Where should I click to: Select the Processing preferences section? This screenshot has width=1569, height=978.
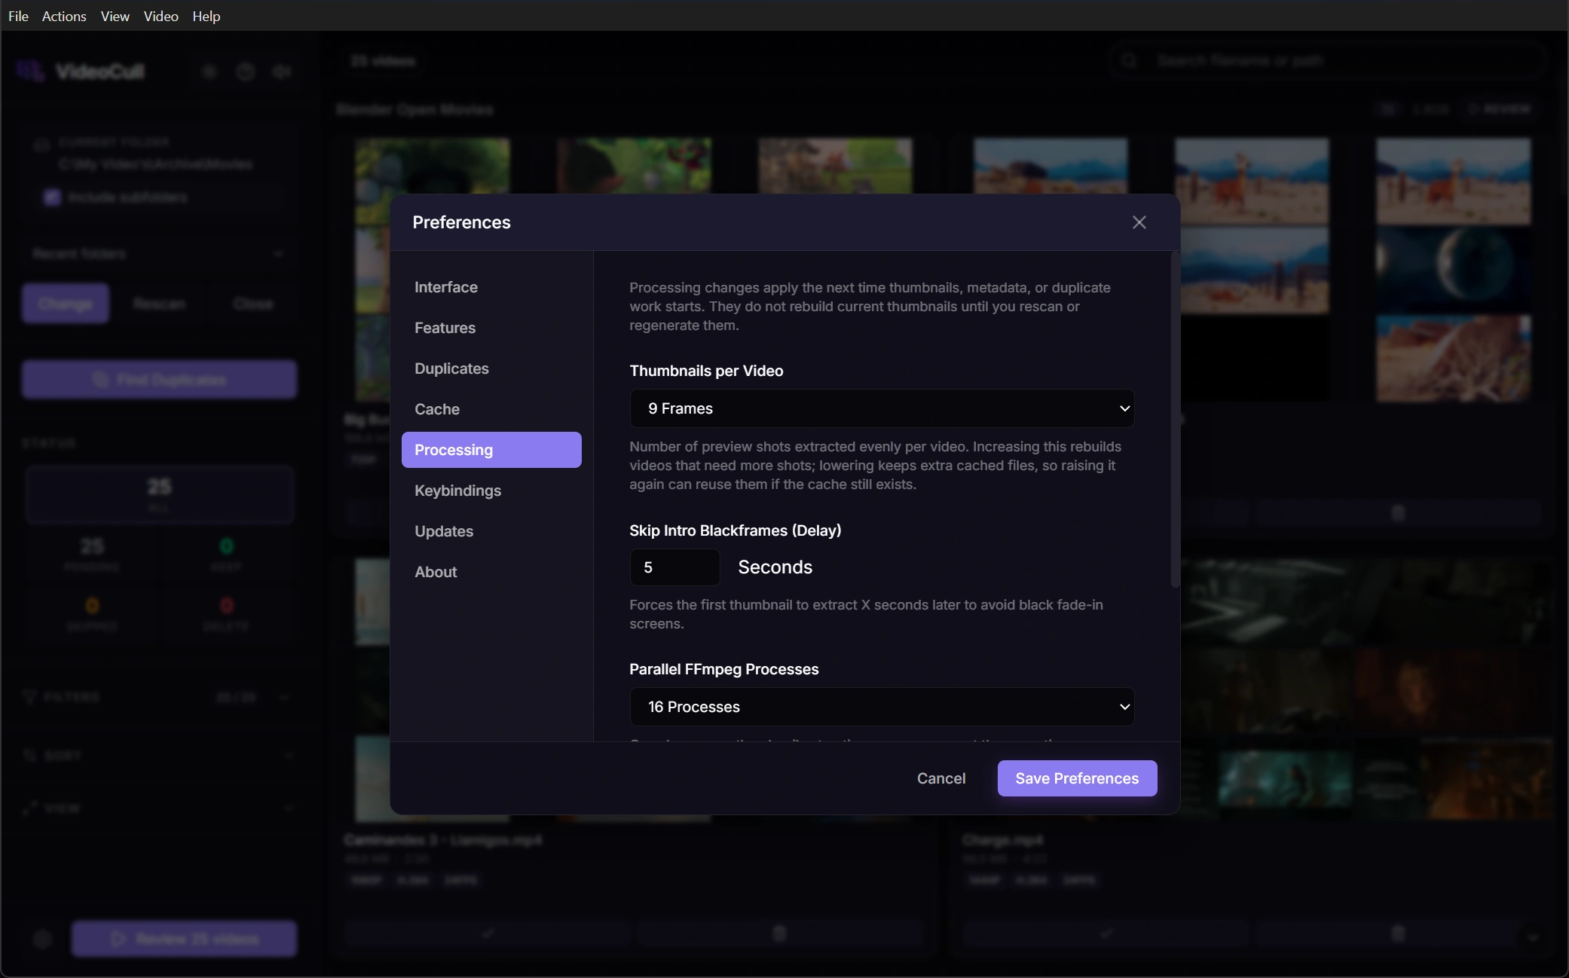click(491, 450)
